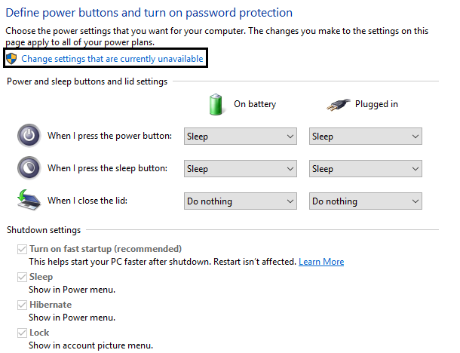Click the laptop lid close icon
The image size is (460, 353).
(x=28, y=201)
